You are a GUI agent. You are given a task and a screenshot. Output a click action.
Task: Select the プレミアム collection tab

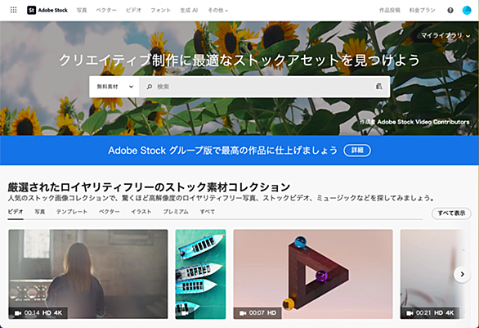point(176,212)
